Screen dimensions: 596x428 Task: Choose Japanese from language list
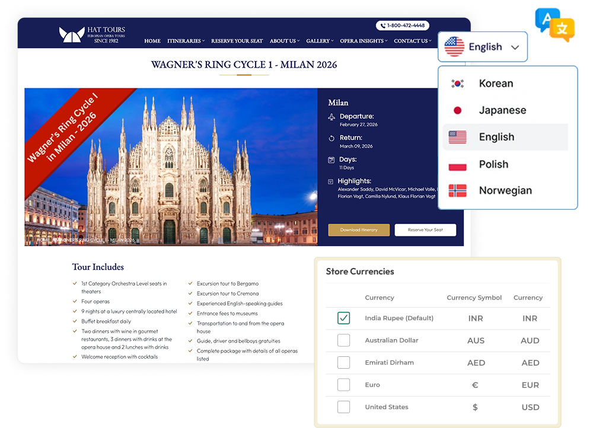coord(505,111)
